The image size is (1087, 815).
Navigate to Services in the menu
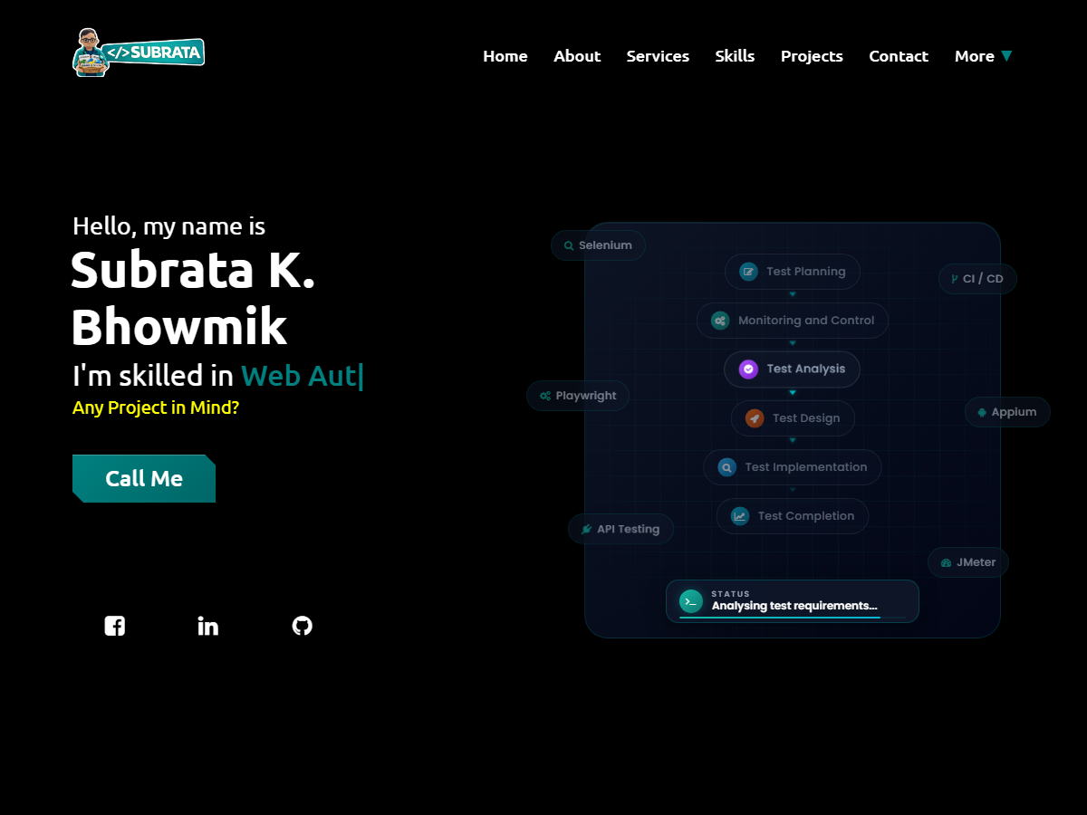[x=658, y=56]
